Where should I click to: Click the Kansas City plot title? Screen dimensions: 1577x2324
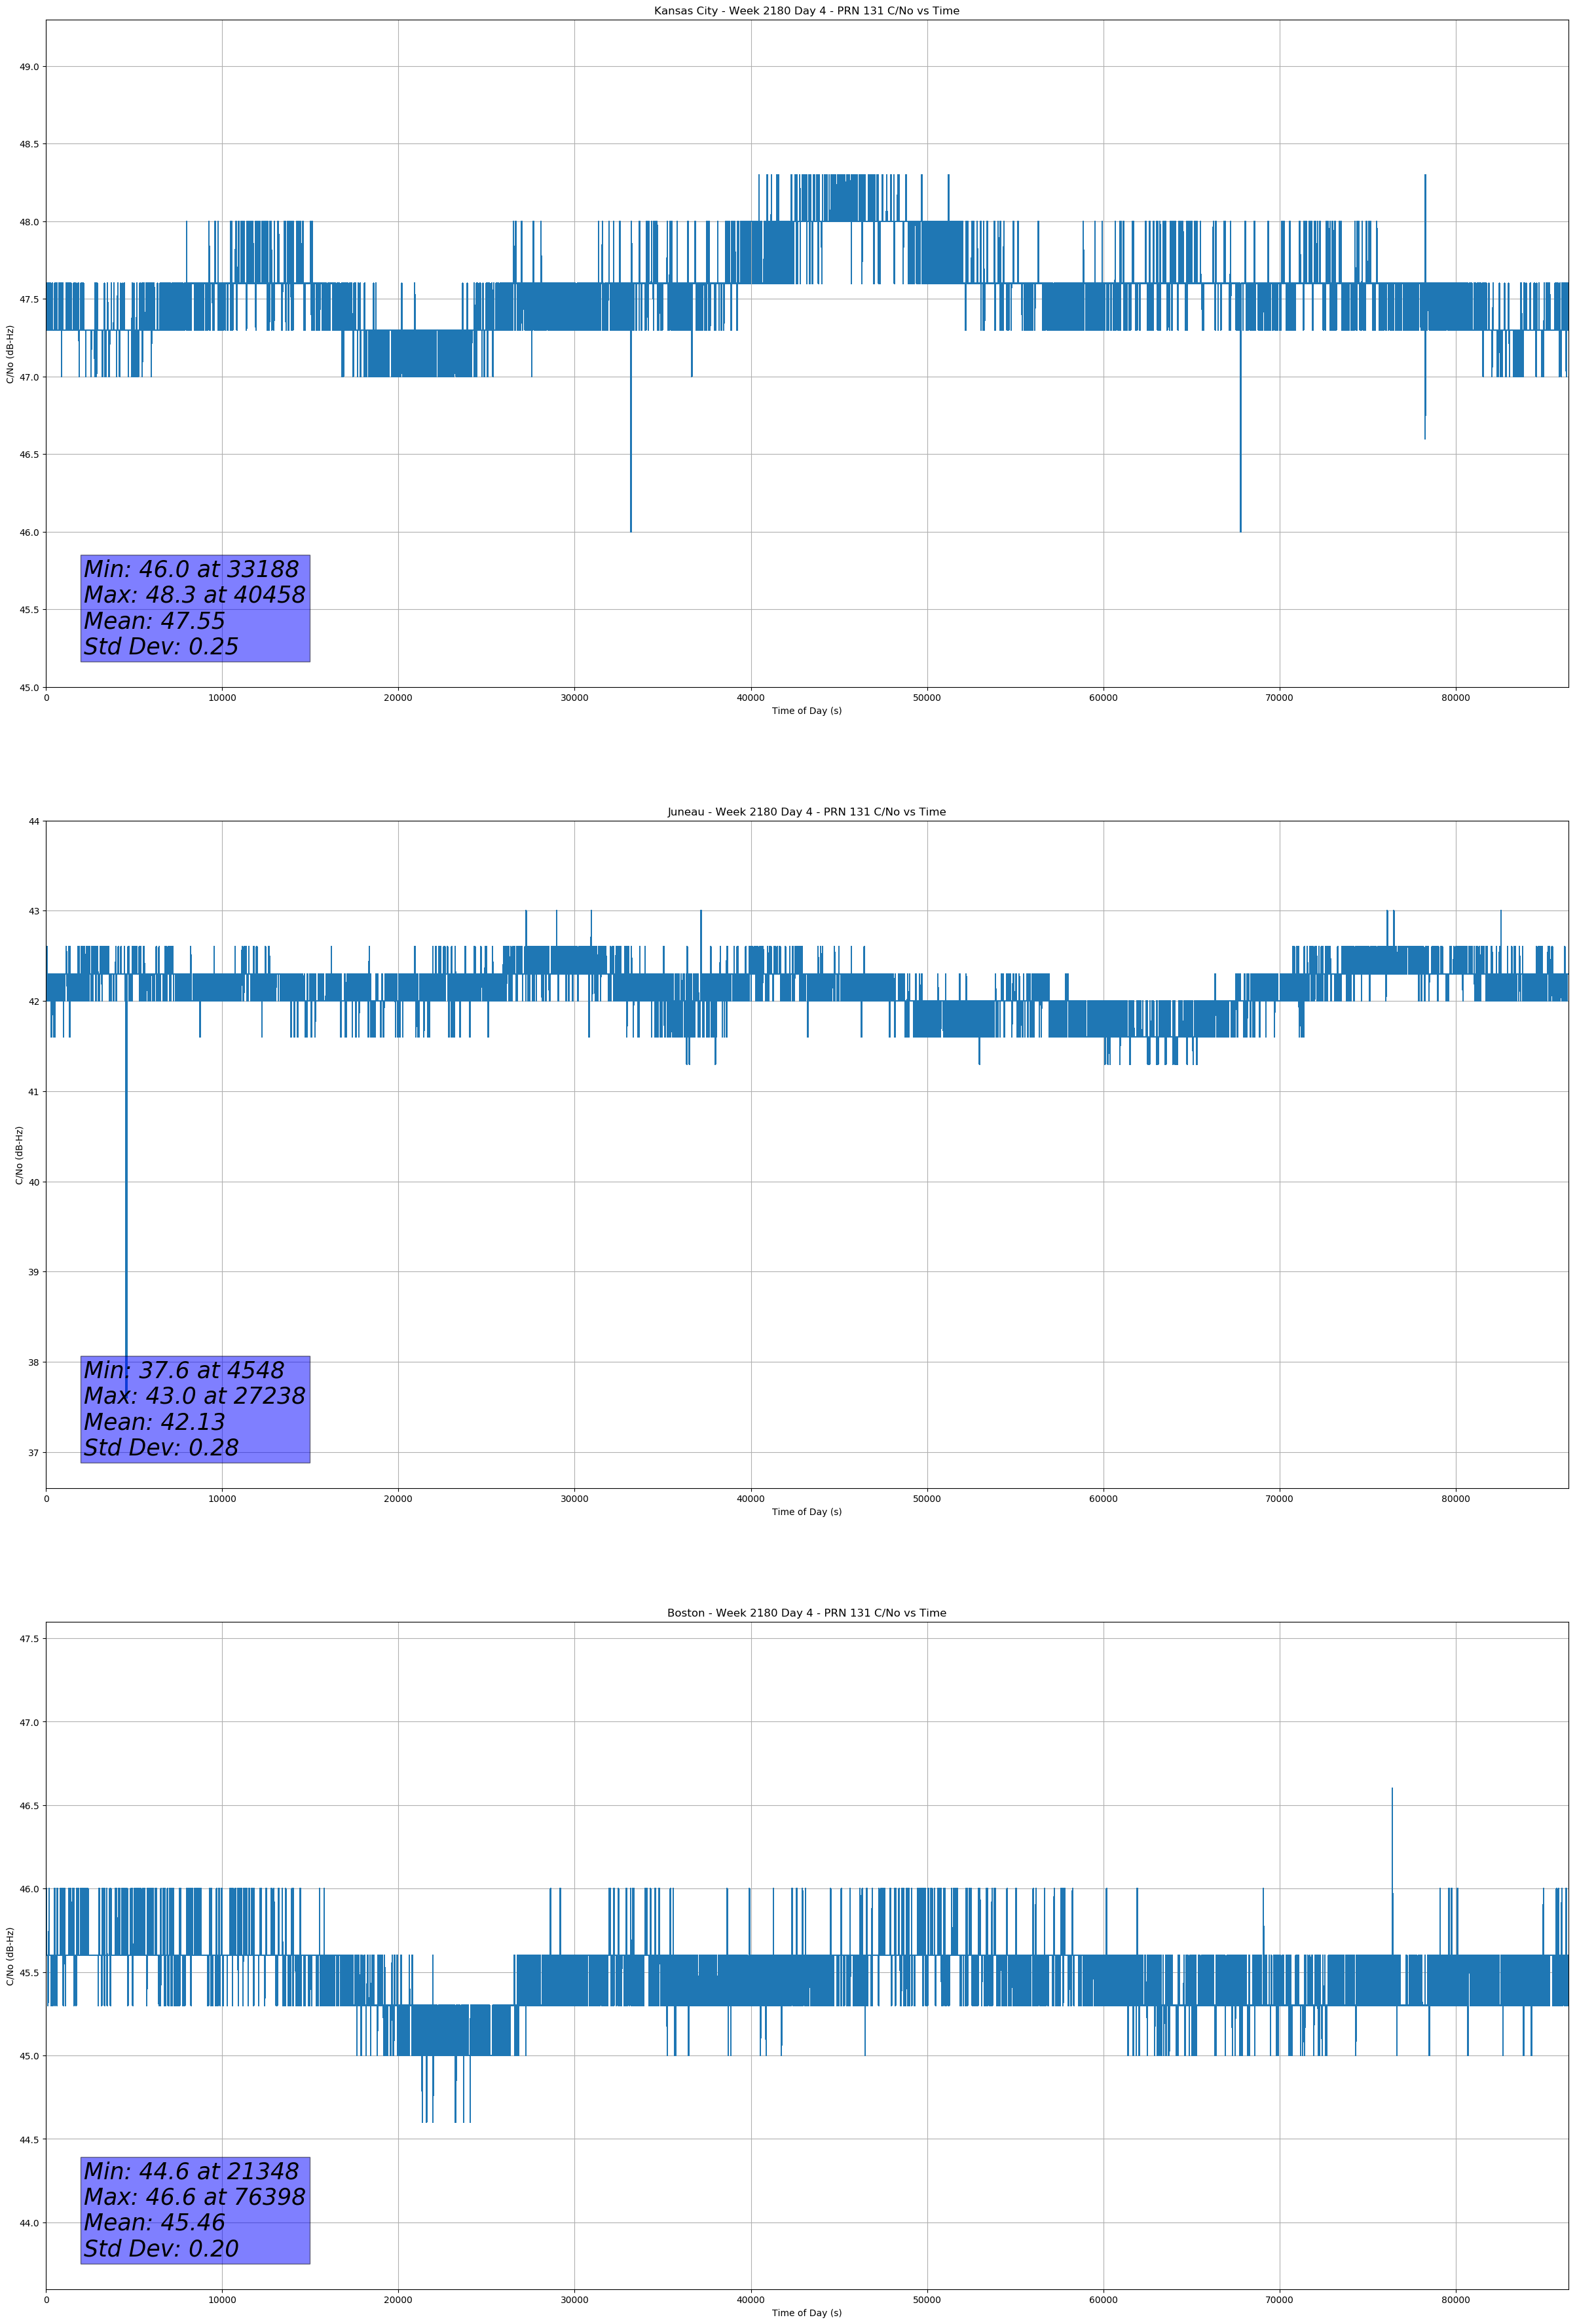pyautogui.click(x=806, y=11)
